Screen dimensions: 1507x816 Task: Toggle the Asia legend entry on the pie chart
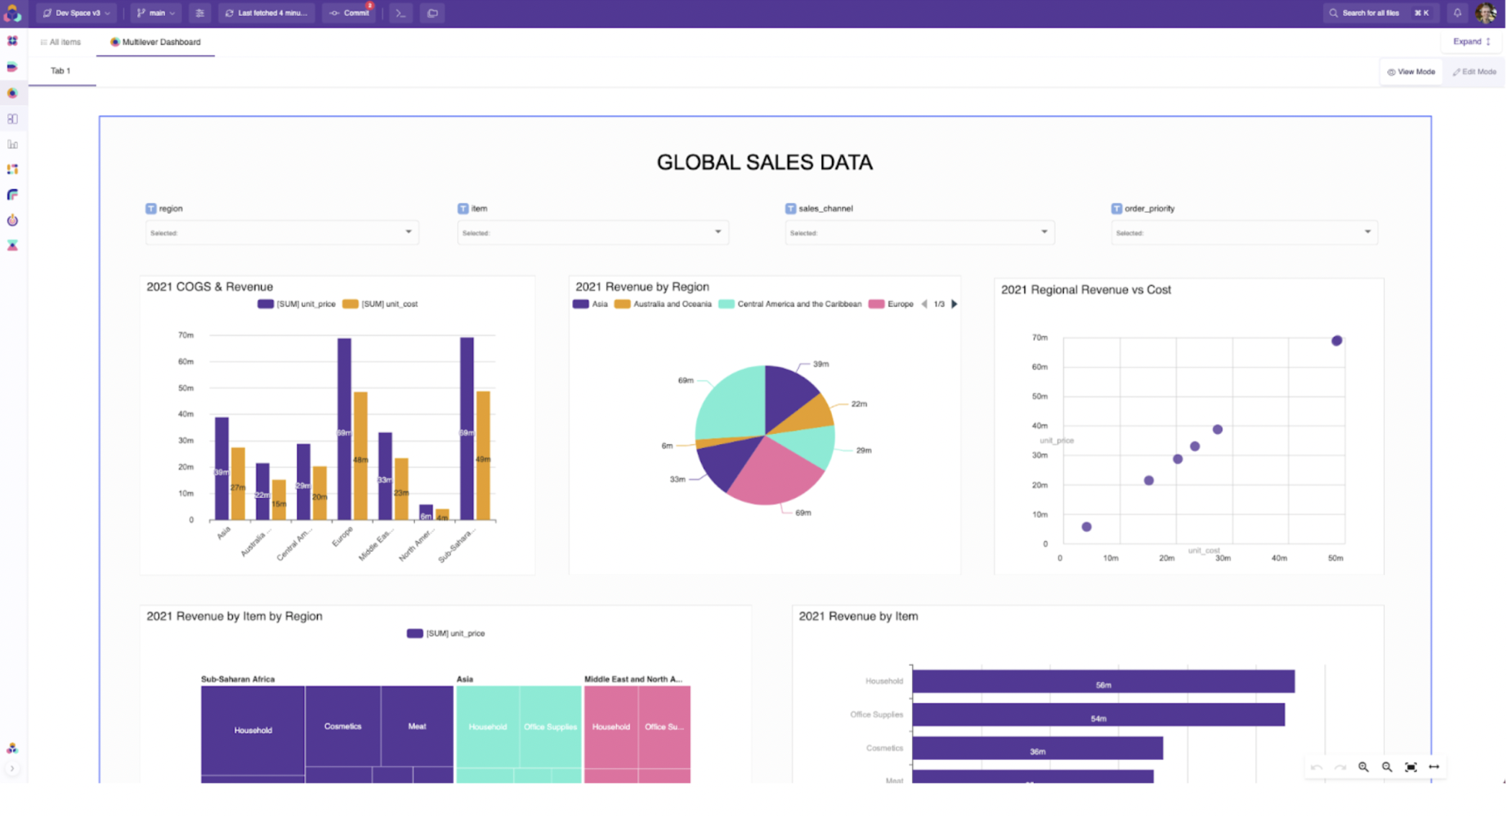(589, 304)
